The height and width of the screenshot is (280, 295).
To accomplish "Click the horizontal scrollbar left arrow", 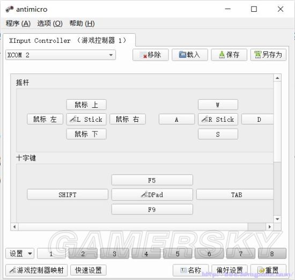I will pos(14,227).
